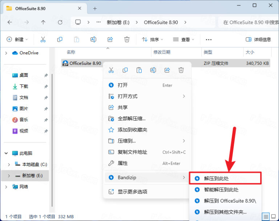The image size is (279, 221).
Task: Click the up-directory arrow button
Action: 43,22
